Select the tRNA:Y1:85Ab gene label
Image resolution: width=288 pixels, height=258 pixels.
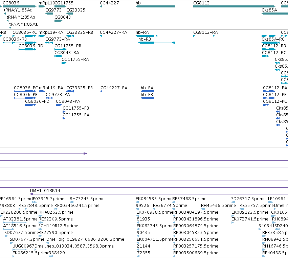click(21, 17)
